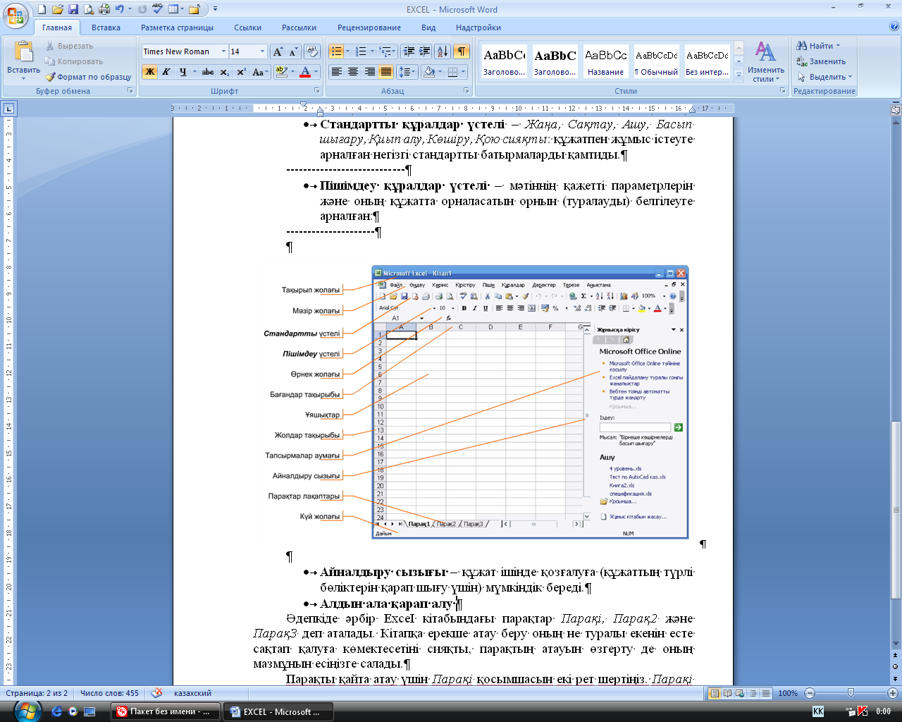Open the Times New Roman font dropdown
This screenshot has width=902, height=722.
click(224, 51)
